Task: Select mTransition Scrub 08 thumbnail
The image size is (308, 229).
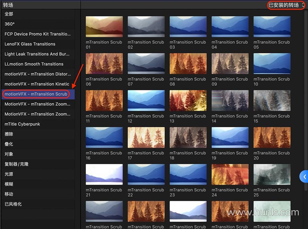Action: click(188, 64)
